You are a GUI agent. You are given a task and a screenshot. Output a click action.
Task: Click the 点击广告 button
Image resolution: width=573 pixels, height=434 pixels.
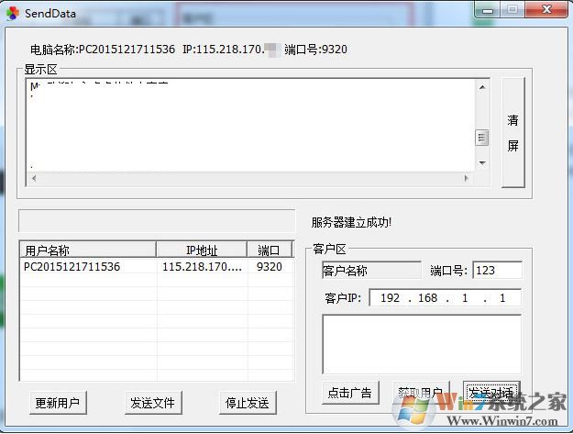[x=349, y=393]
